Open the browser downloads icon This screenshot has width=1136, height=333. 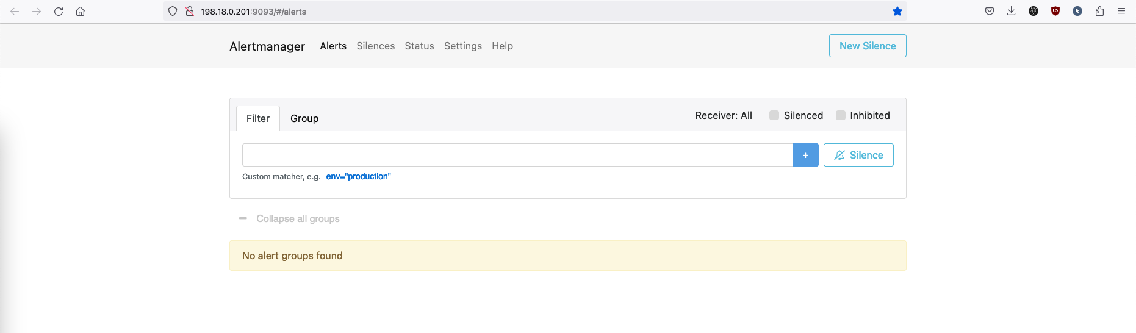[x=1011, y=11]
